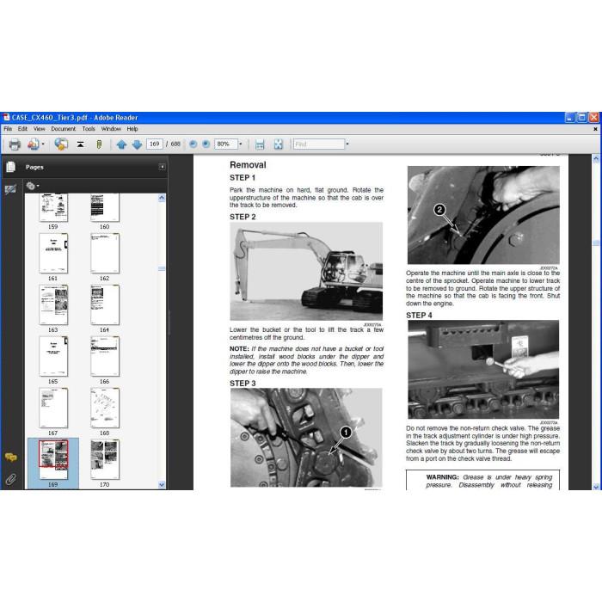
Task: Click thumbnails panel scrollbar down arrow
Action: [162, 485]
